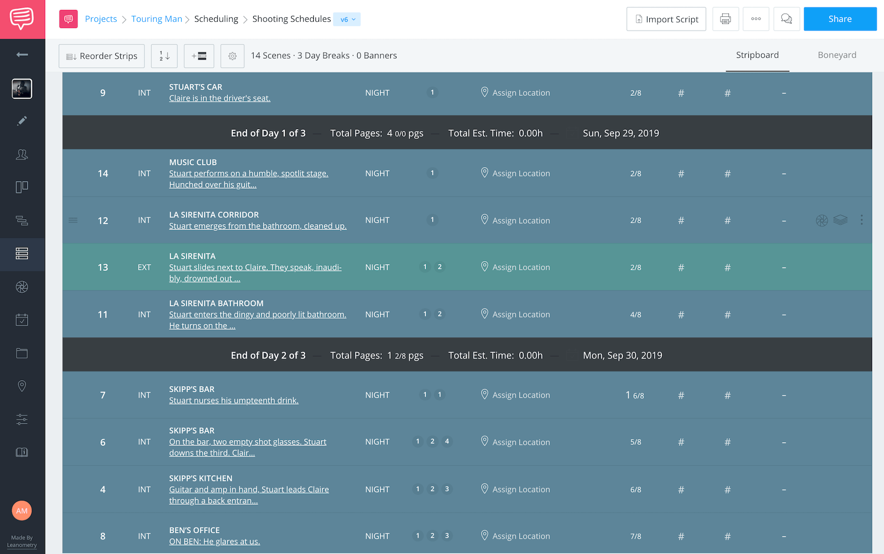The width and height of the screenshot is (884, 554).
Task: Click the back arrow in sidebar
Action: (22, 55)
